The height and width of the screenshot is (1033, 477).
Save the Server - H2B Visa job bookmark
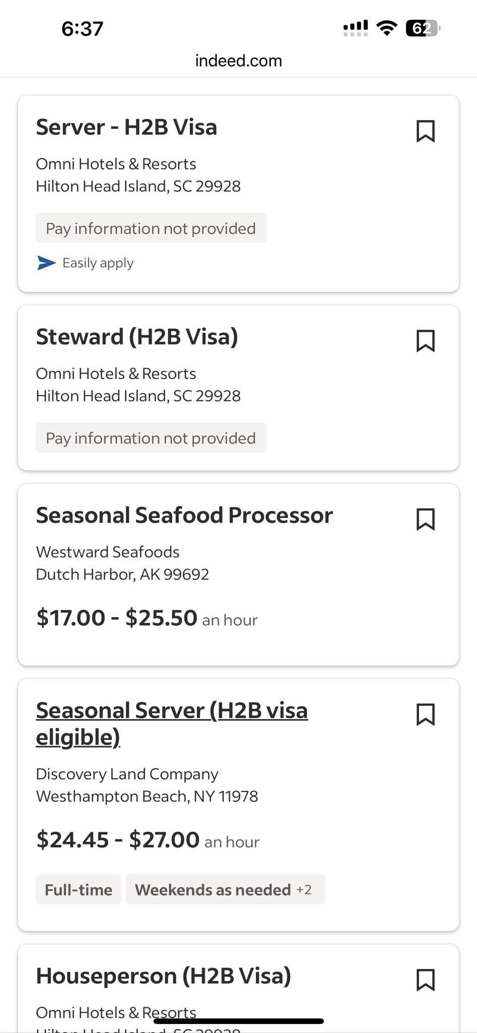(426, 131)
